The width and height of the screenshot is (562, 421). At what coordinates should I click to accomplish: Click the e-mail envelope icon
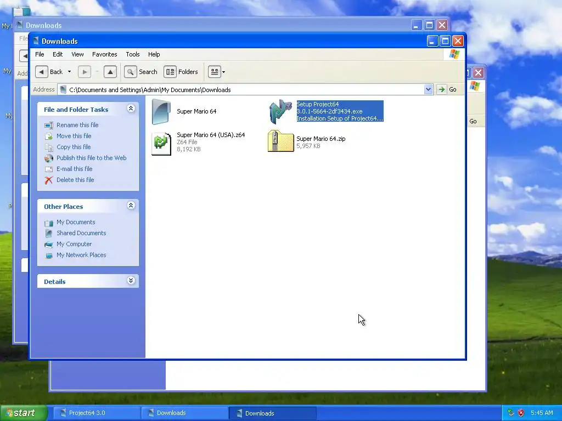[49, 169]
